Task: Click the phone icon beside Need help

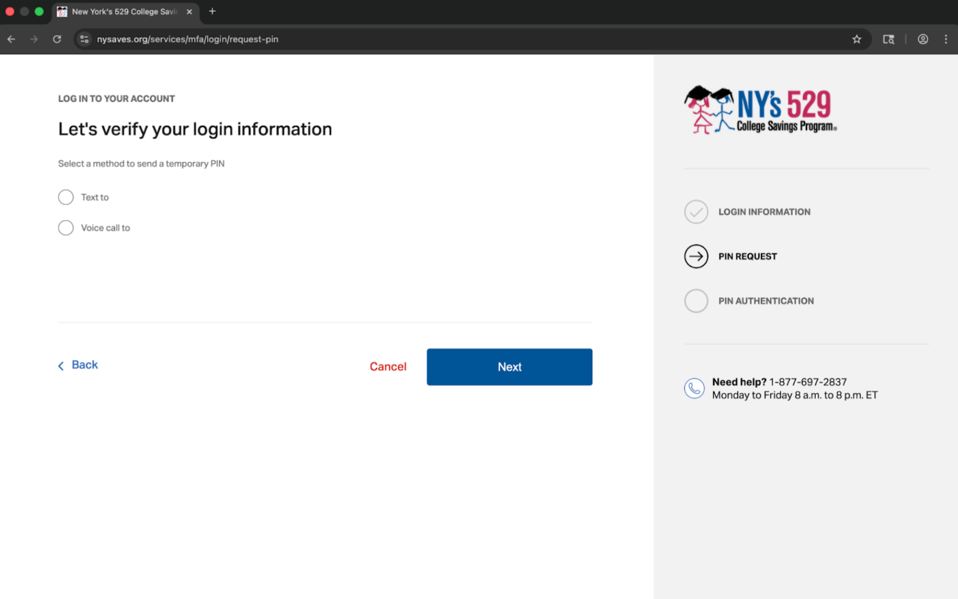Action: pyautogui.click(x=694, y=389)
